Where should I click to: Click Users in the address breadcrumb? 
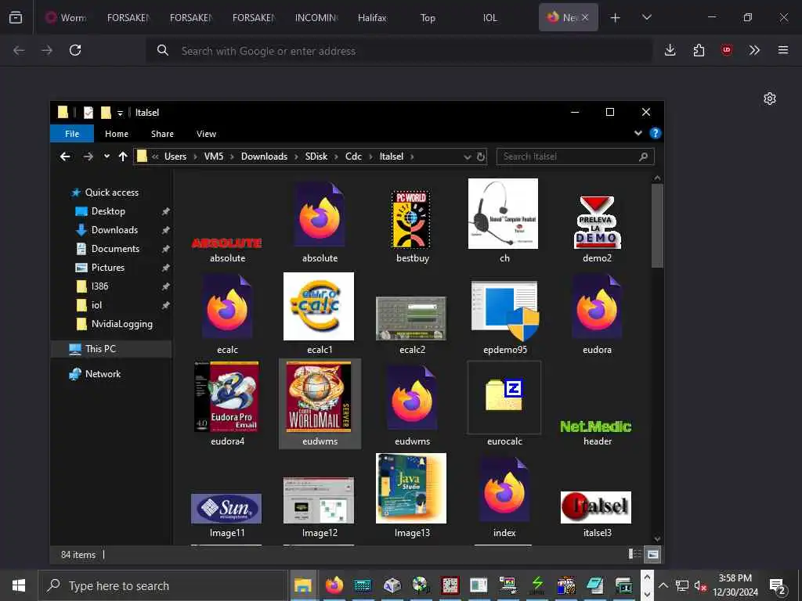pyautogui.click(x=175, y=157)
